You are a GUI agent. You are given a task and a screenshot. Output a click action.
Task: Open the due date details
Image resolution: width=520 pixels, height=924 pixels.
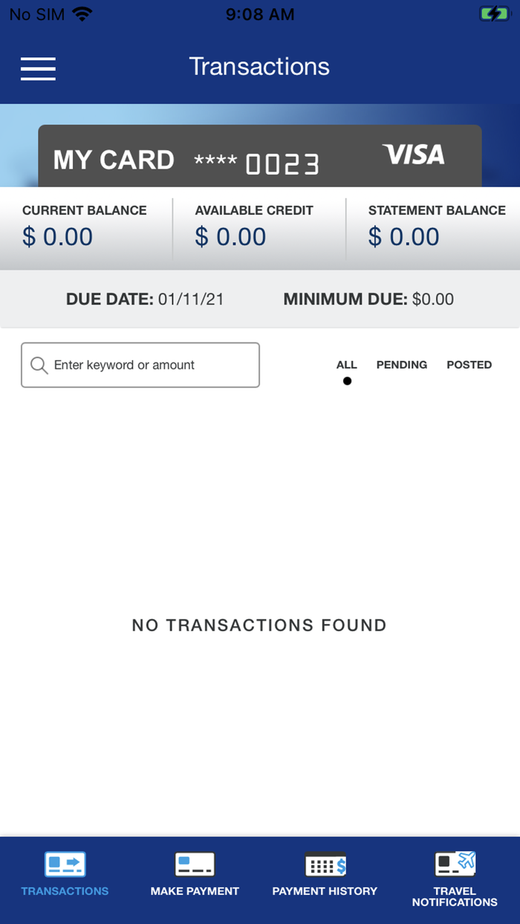point(146,299)
